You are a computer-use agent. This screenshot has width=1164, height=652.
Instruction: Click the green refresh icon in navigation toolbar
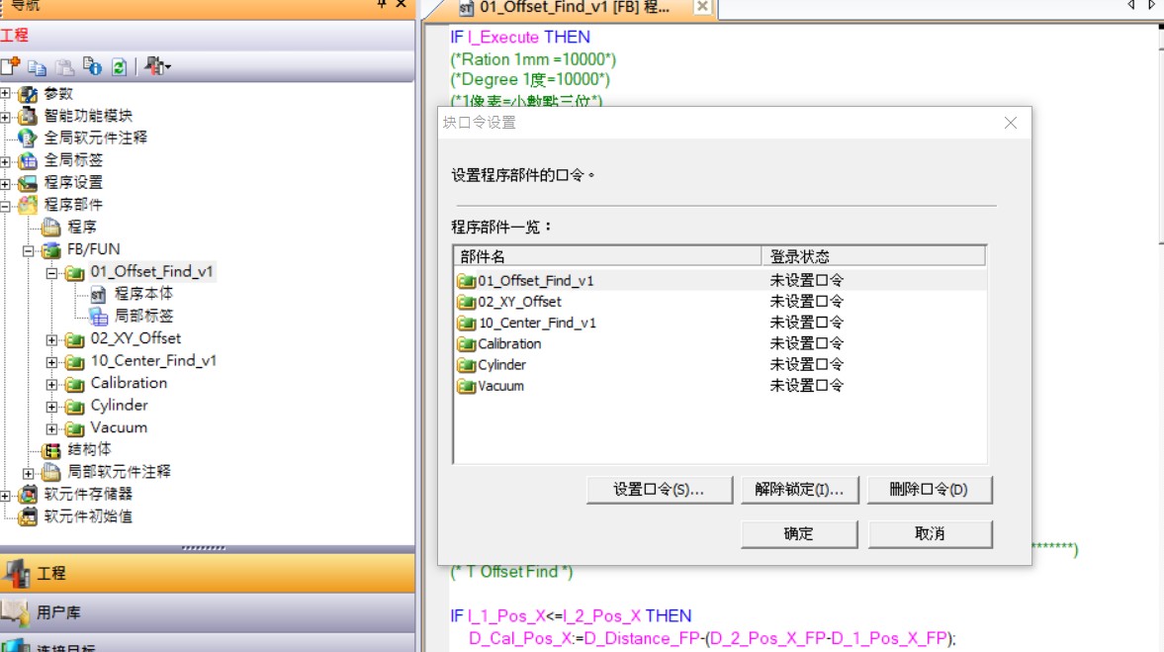pos(119,67)
